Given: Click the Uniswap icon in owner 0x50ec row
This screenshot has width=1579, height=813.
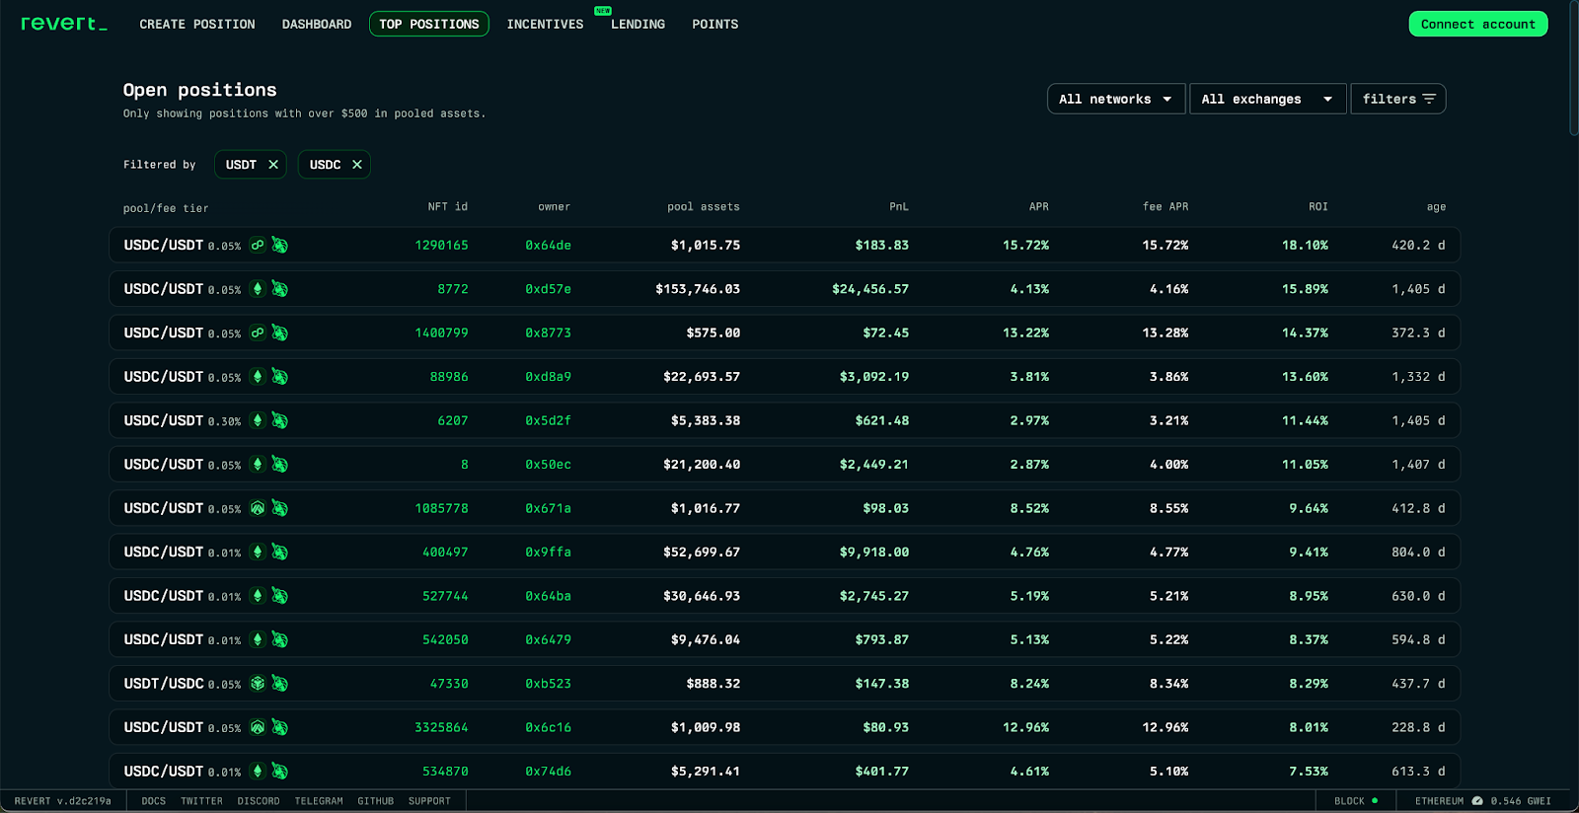Looking at the screenshot, I should pyautogui.click(x=280, y=465).
